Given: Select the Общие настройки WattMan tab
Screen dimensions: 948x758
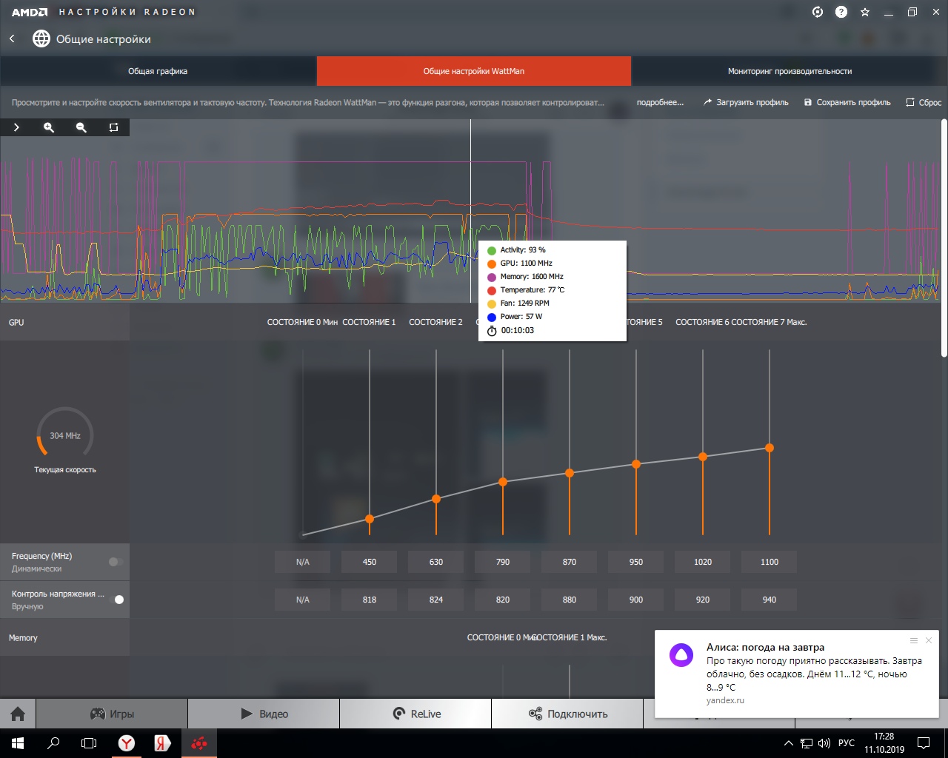Looking at the screenshot, I should (x=474, y=71).
